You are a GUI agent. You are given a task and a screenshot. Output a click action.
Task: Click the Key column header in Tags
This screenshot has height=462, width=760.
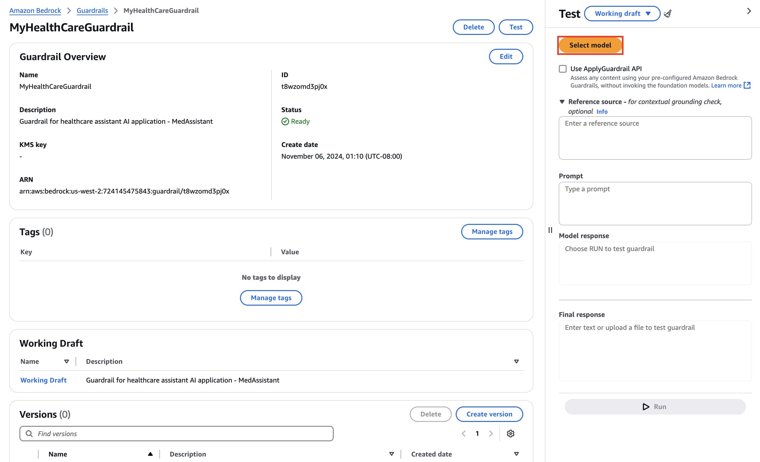26,252
